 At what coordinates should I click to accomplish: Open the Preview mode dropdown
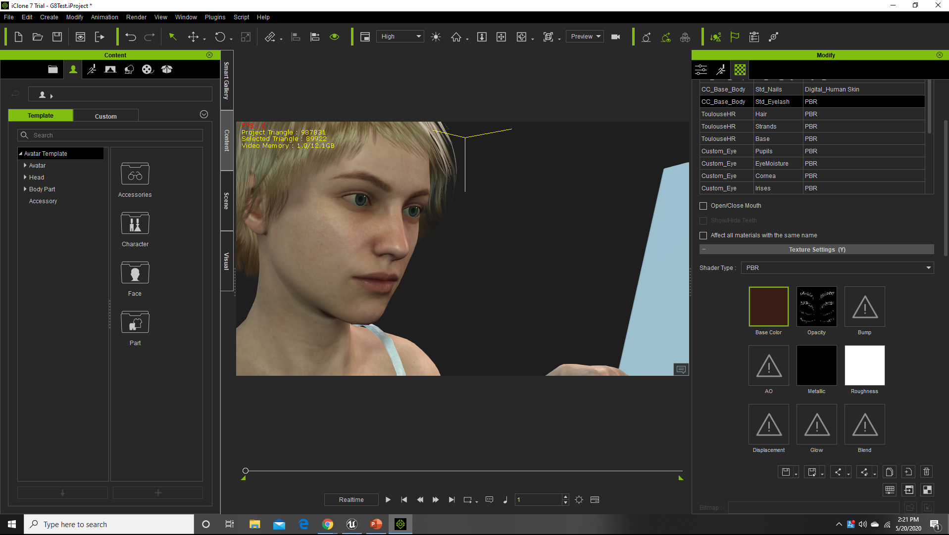point(585,37)
